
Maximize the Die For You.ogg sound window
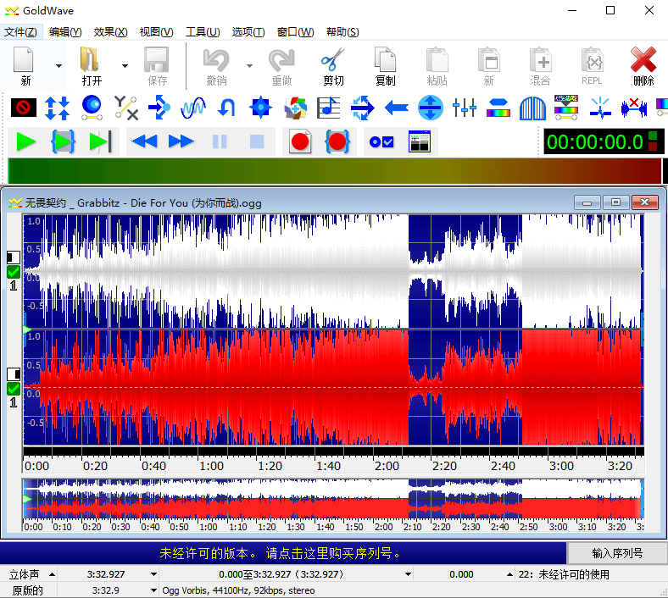(615, 202)
